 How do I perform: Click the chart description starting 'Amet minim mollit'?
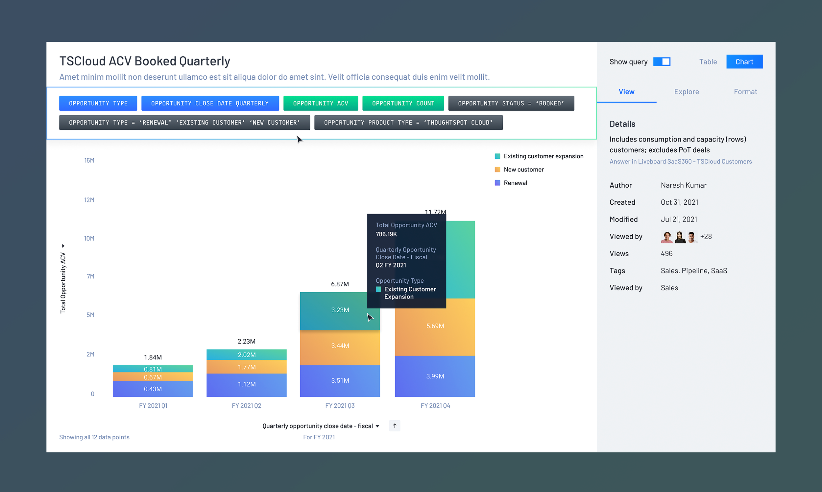coord(274,77)
